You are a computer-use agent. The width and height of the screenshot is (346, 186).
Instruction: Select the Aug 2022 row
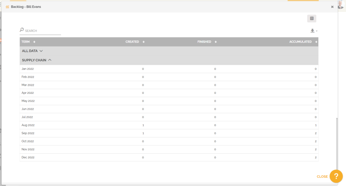169,125
